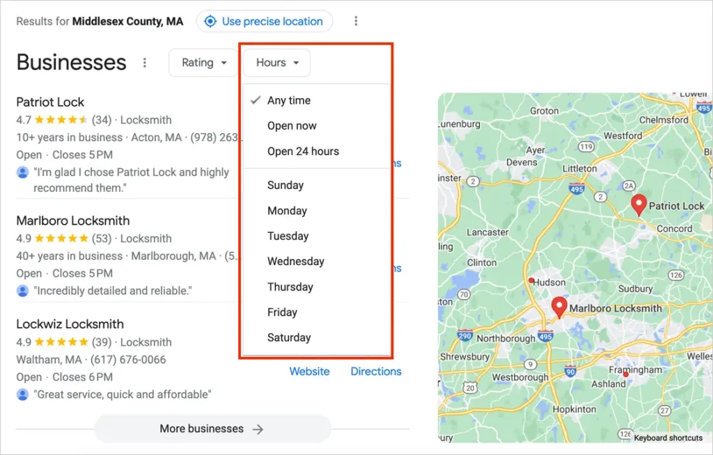Click the Shrewsbury label on the map
713x455 pixels.
tap(464, 357)
